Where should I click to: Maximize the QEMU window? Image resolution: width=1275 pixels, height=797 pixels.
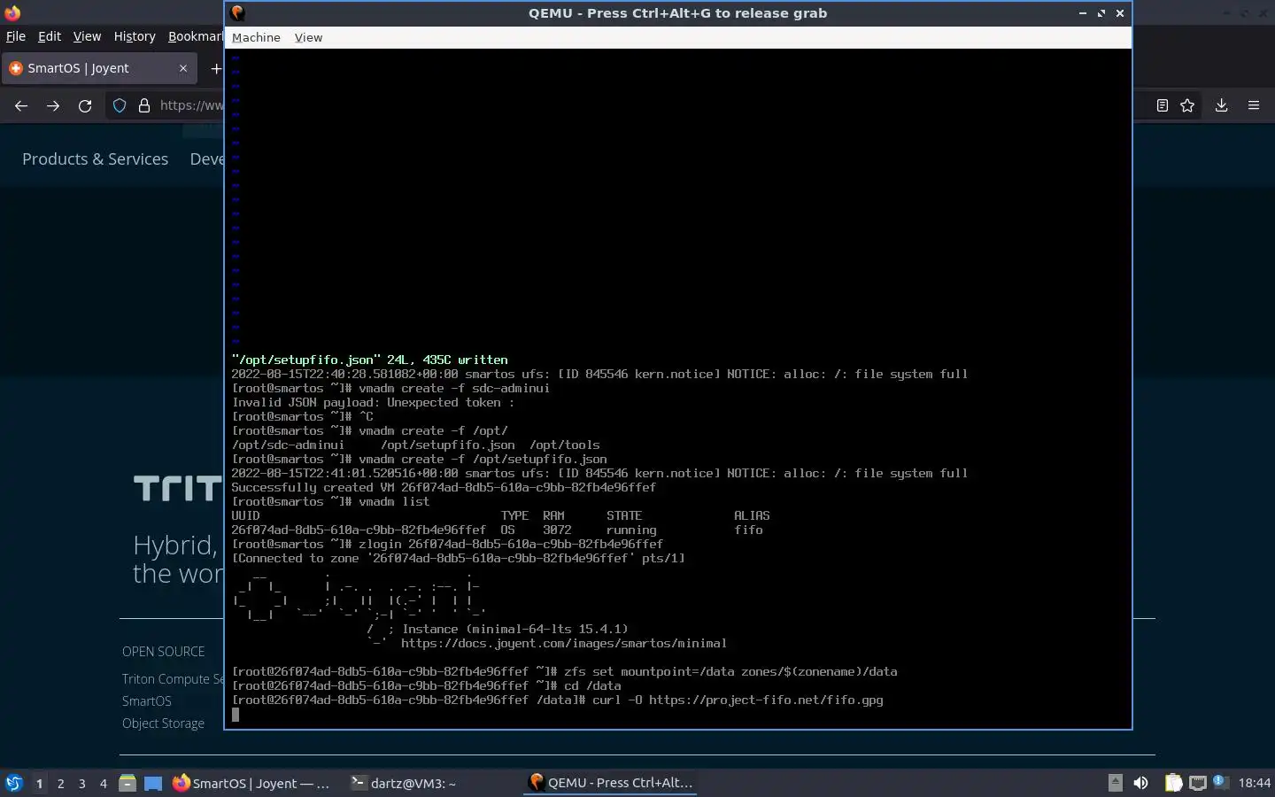pos(1101,13)
